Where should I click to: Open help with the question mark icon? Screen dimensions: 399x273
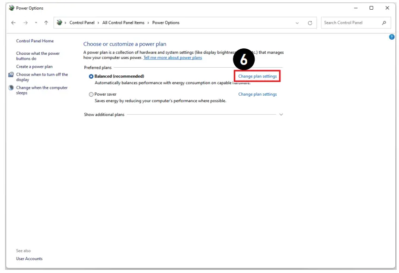(x=392, y=37)
